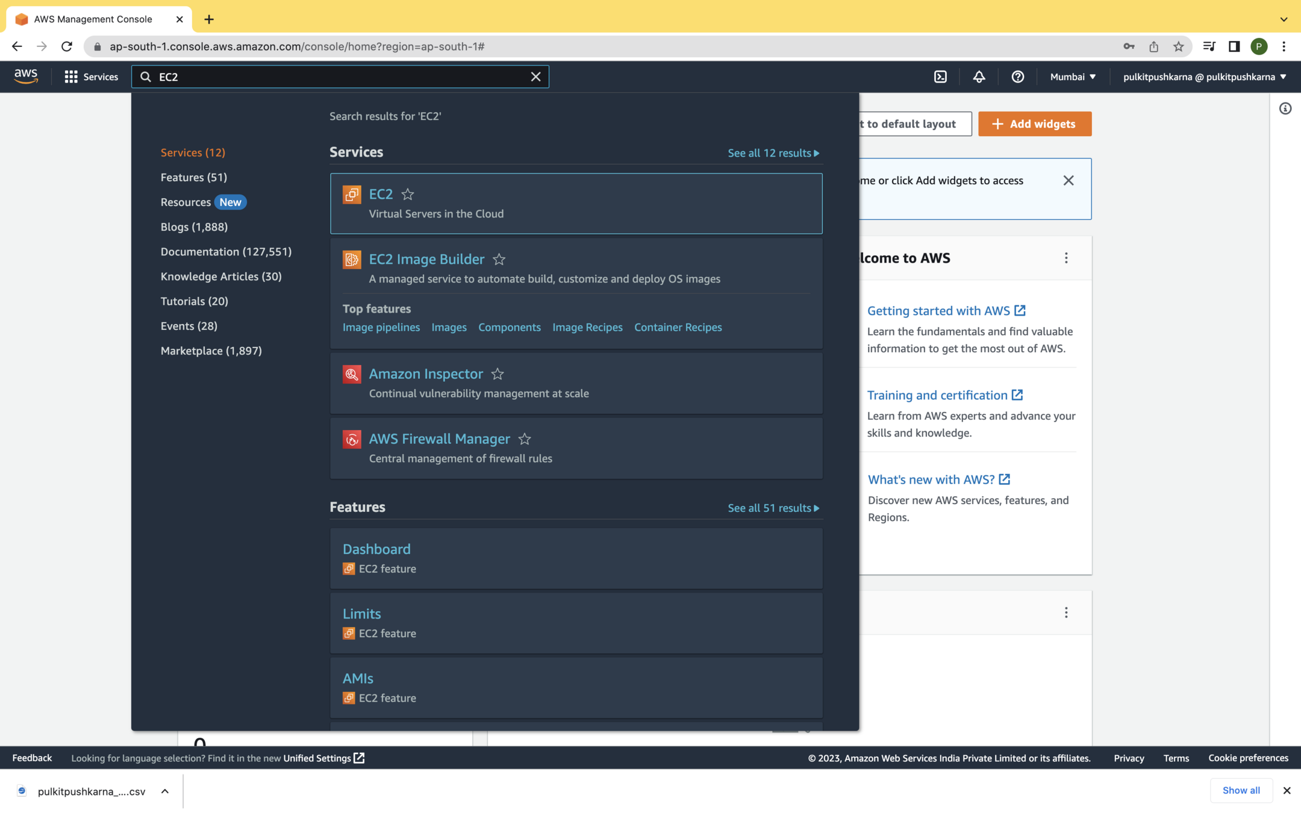The image size is (1301, 813).
Task: Select Documentation category in results sidebar
Action: [225, 252]
